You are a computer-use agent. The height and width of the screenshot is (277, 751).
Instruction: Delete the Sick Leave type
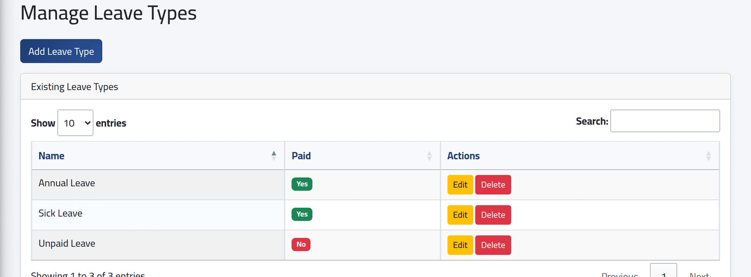click(493, 215)
